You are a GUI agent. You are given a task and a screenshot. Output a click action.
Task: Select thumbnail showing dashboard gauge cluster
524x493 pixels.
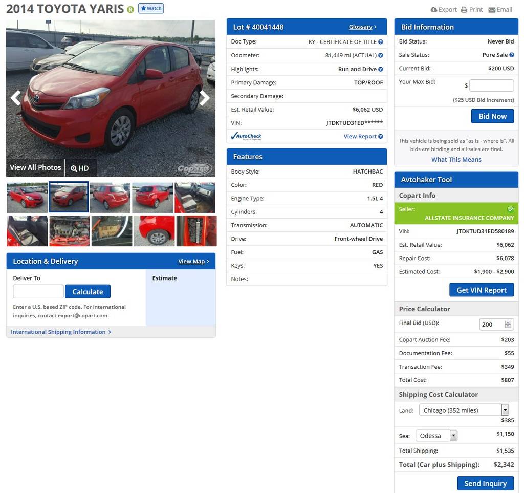coord(112,231)
